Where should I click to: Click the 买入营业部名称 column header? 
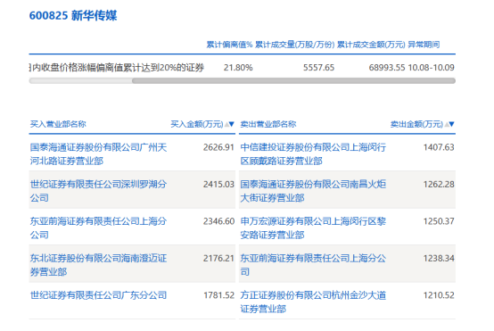click(58, 124)
